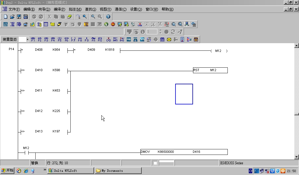The width and height of the screenshot is (299, 175).
Task: Click the vertical scrollbar down arrow
Action: pos(297,157)
